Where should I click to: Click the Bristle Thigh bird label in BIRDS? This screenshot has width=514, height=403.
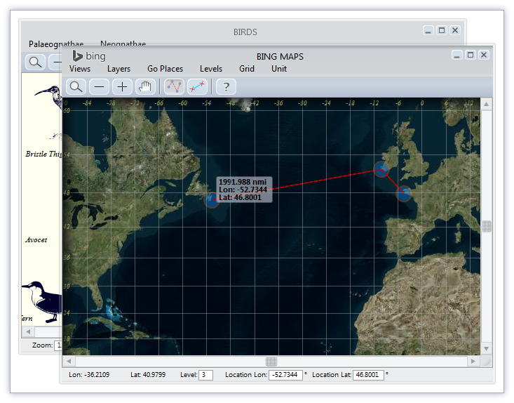[43, 154]
